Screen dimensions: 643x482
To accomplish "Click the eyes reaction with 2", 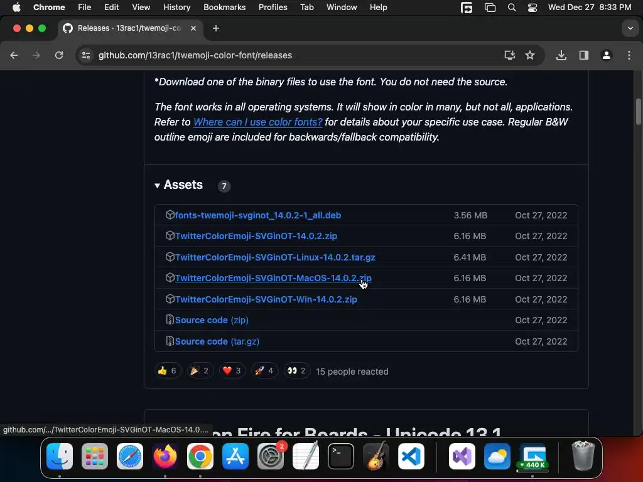I will (x=297, y=371).
